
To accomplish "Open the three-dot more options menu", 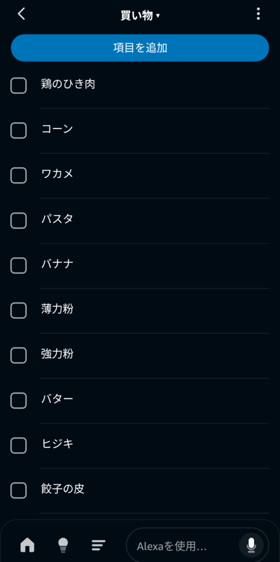I will click(x=258, y=14).
